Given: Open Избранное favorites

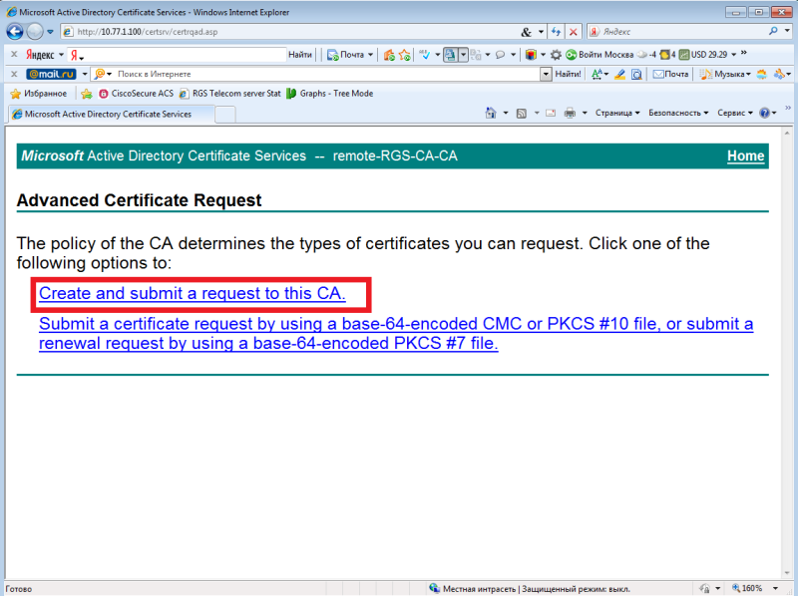Looking at the screenshot, I should (x=39, y=94).
